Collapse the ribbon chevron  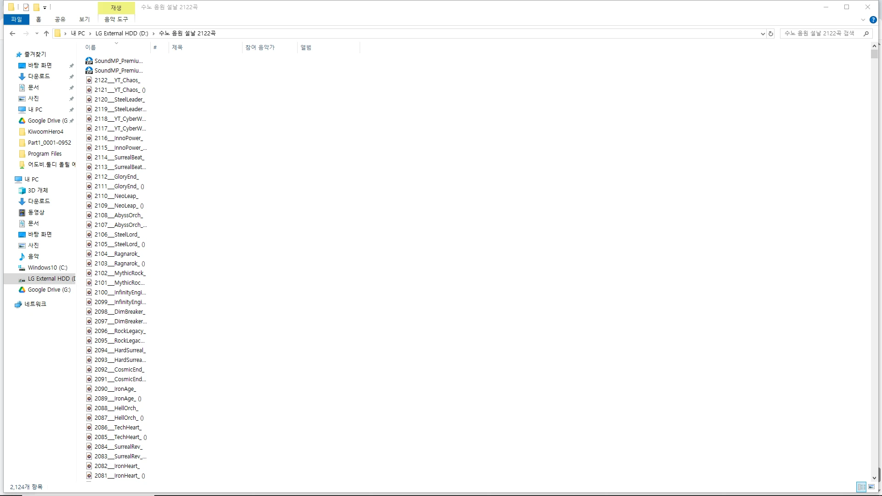863,20
